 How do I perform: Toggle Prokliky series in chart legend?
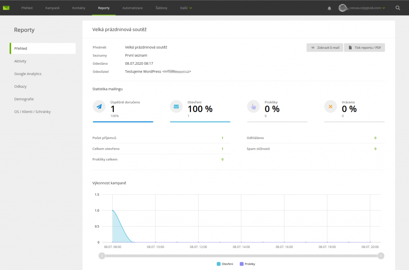point(247,264)
